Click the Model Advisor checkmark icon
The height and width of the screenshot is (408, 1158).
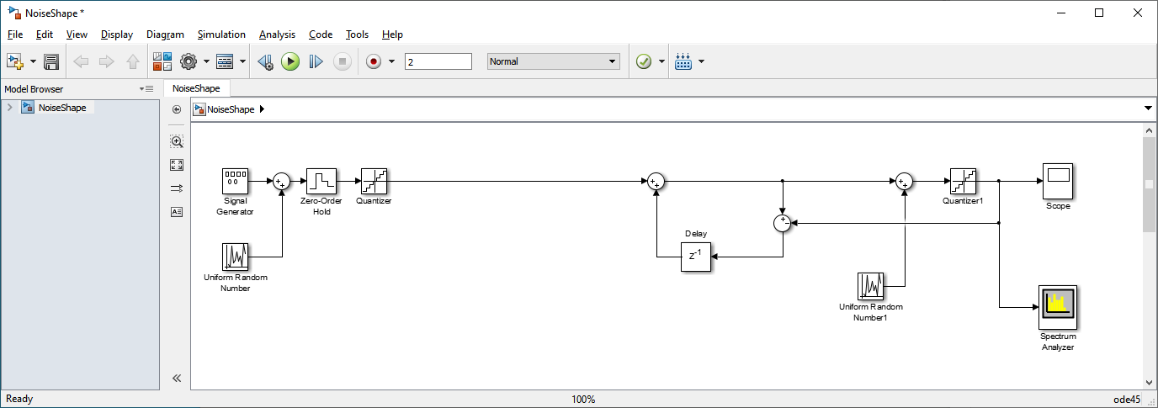point(644,61)
